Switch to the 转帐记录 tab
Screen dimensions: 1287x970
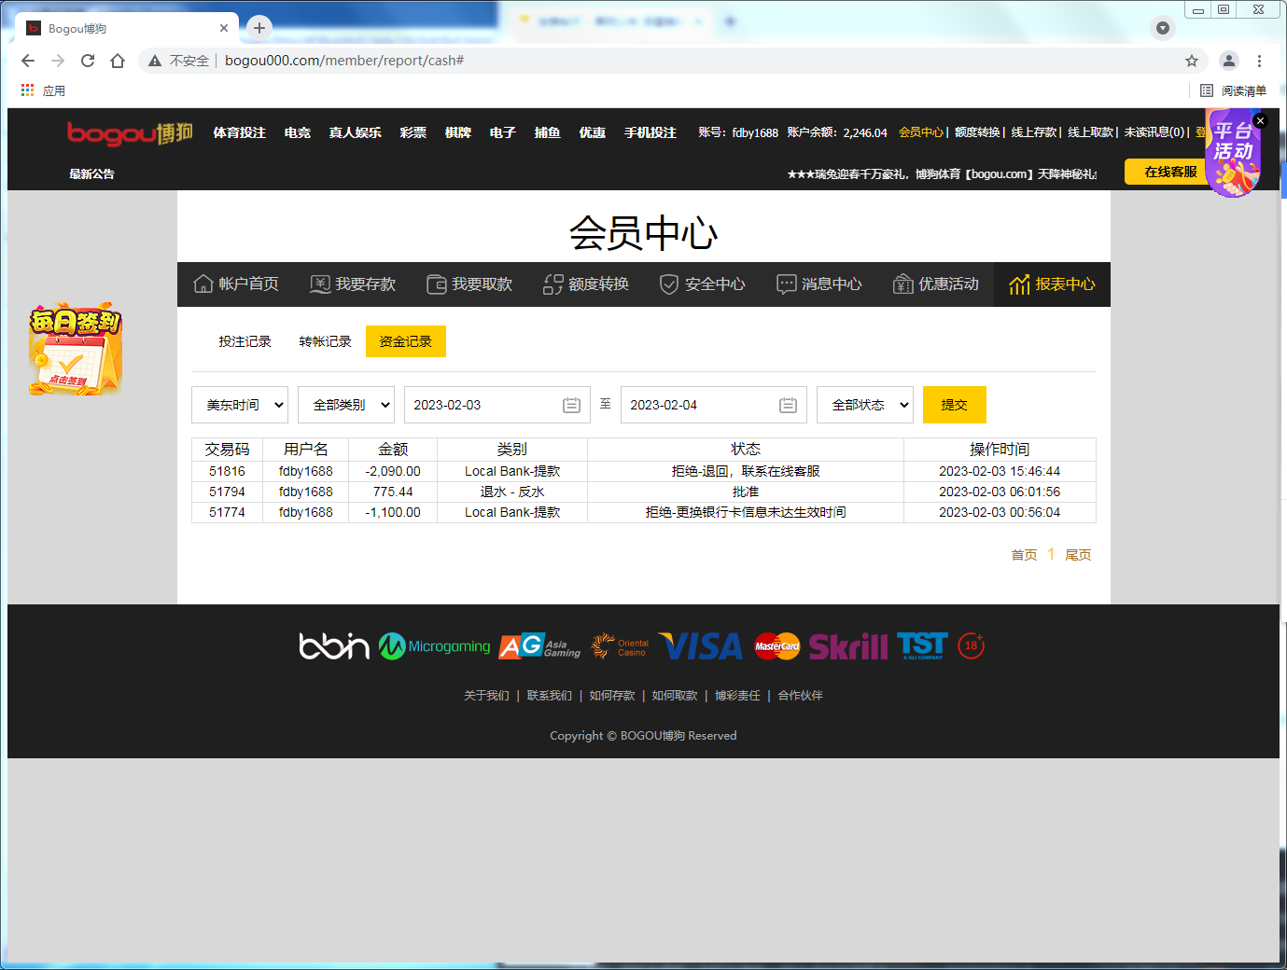pyautogui.click(x=325, y=341)
